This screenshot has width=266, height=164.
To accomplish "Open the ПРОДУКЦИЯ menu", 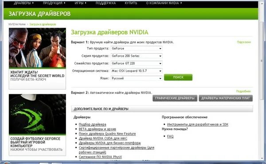I will point(54,3).
